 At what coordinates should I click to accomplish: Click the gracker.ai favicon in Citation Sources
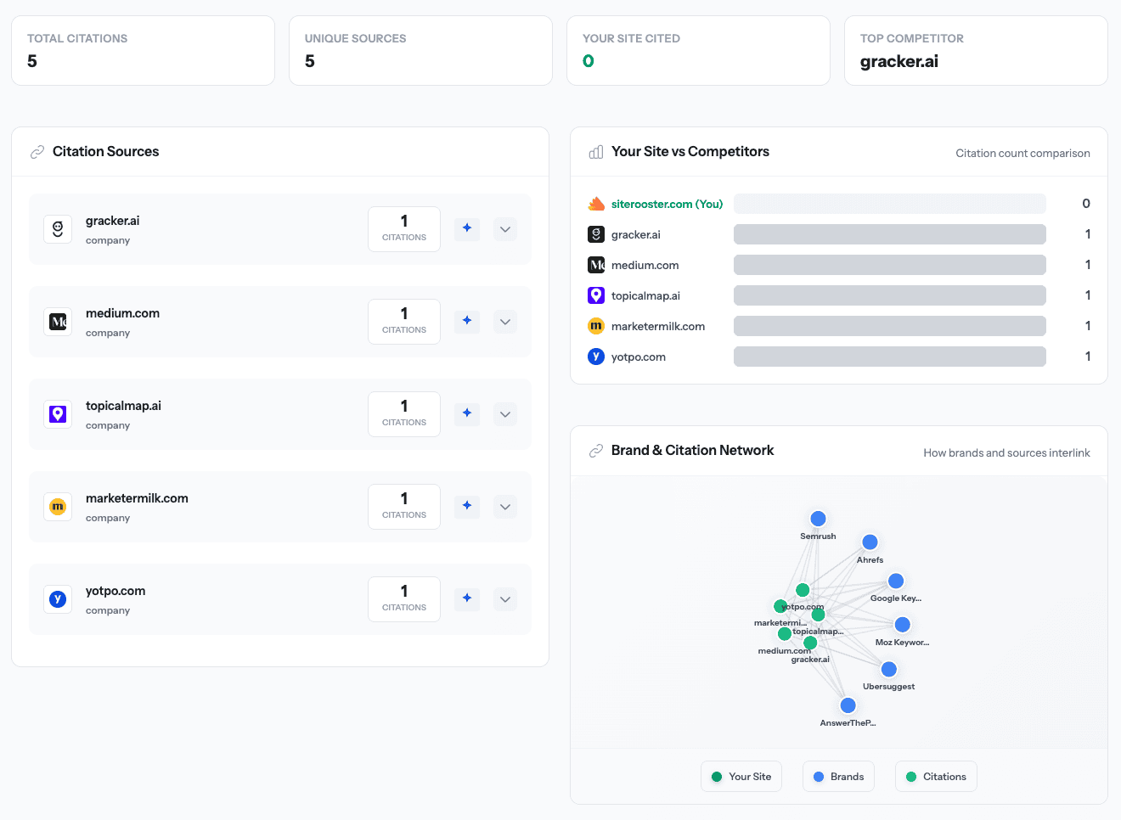58,229
